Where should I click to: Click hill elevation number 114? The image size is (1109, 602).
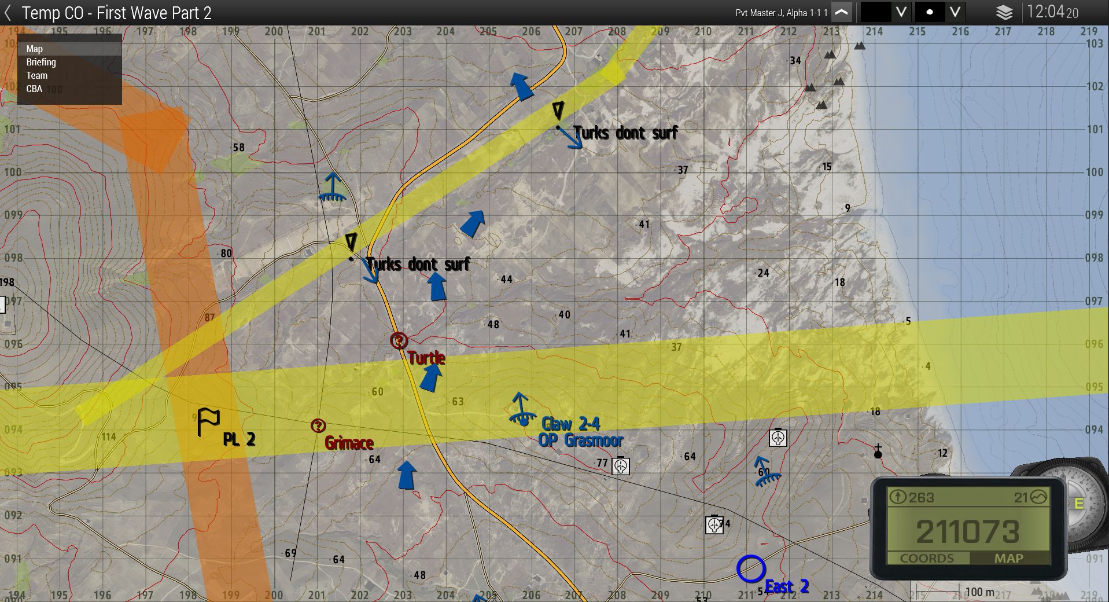pos(109,437)
